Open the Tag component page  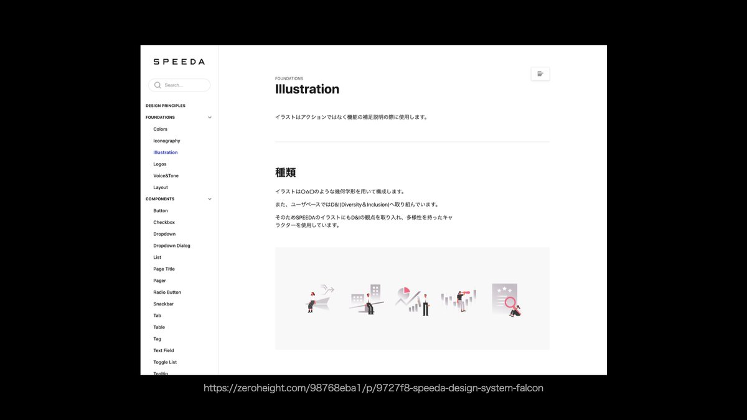[157, 339]
